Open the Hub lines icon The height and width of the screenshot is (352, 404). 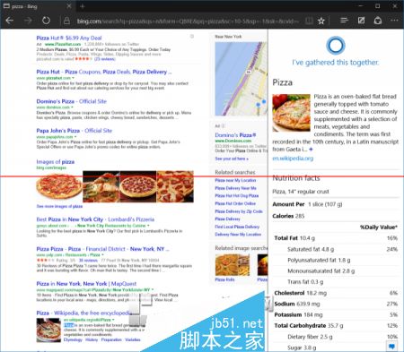point(345,21)
